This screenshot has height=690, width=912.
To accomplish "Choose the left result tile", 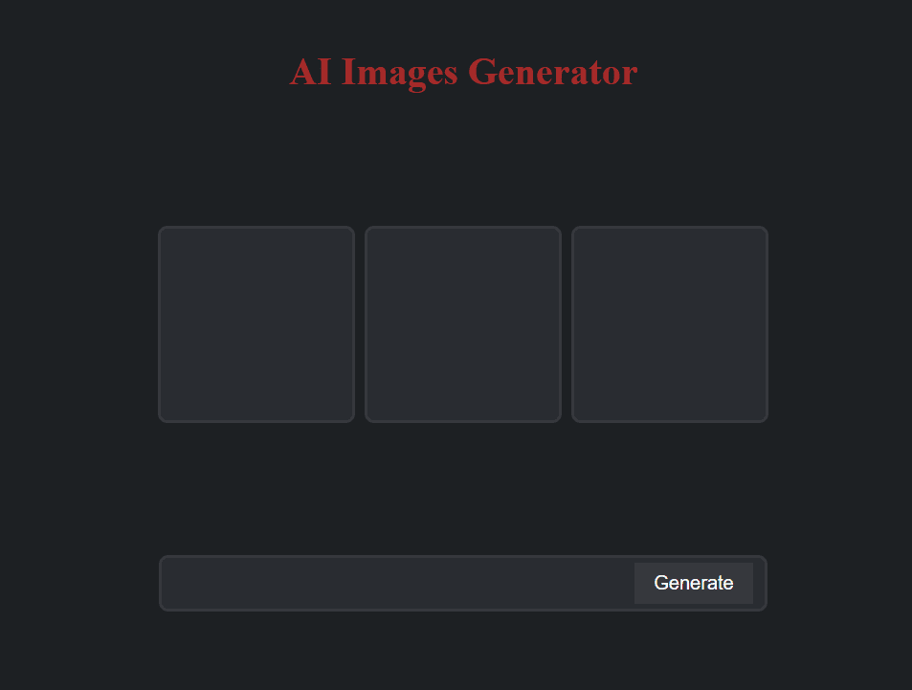I will coord(256,324).
